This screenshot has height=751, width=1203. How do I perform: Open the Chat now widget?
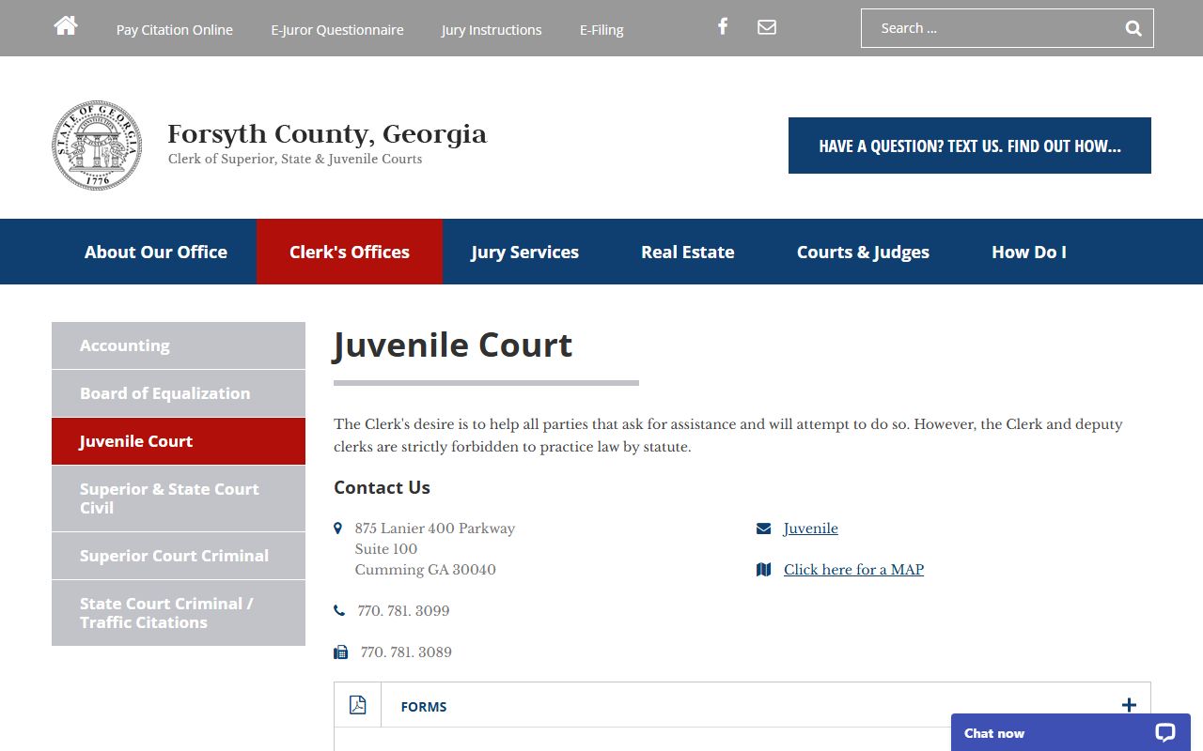[1070, 733]
